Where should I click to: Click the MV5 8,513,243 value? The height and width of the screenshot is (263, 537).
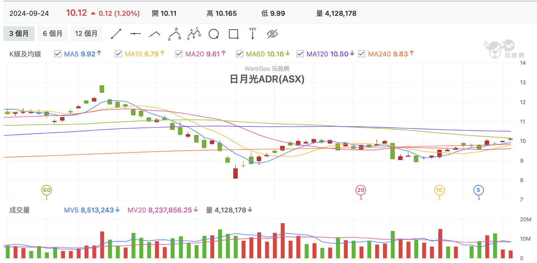point(92,210)
